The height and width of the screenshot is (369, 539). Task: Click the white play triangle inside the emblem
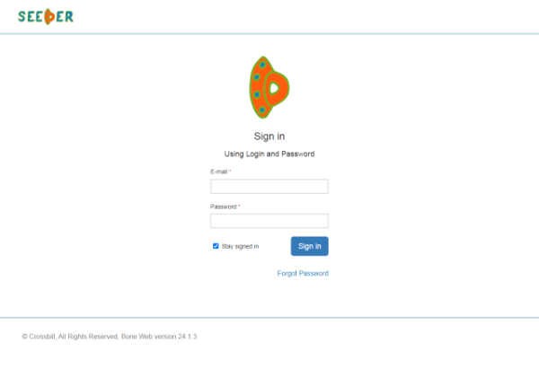(x=274, y=88)
